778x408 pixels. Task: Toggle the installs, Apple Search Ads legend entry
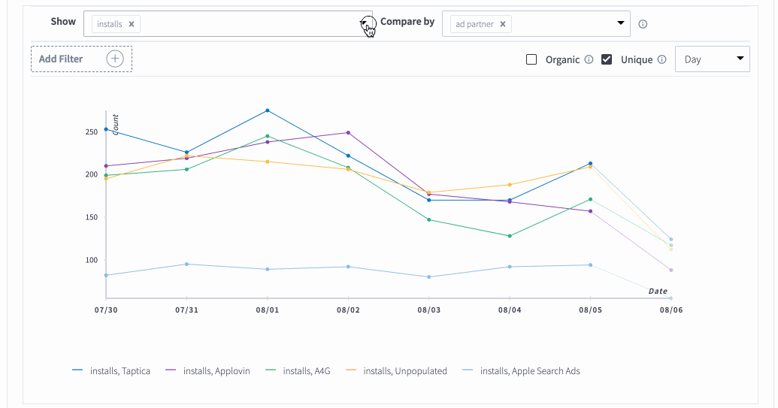(x=521, y=371)
